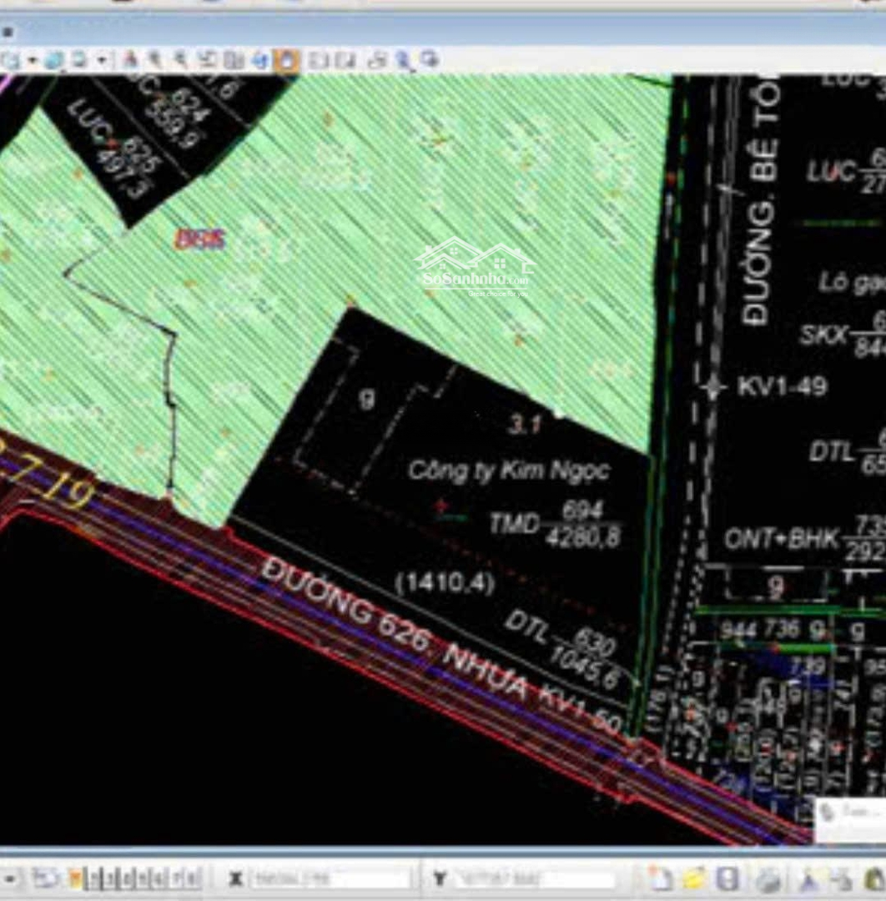
Task: Click the Open File folder icon
Action: pyautogui.click(x=694, y=878)
